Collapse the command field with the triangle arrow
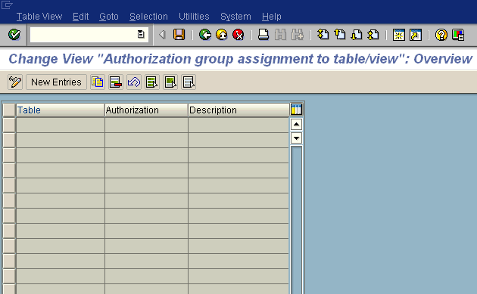 pos(162,35)
